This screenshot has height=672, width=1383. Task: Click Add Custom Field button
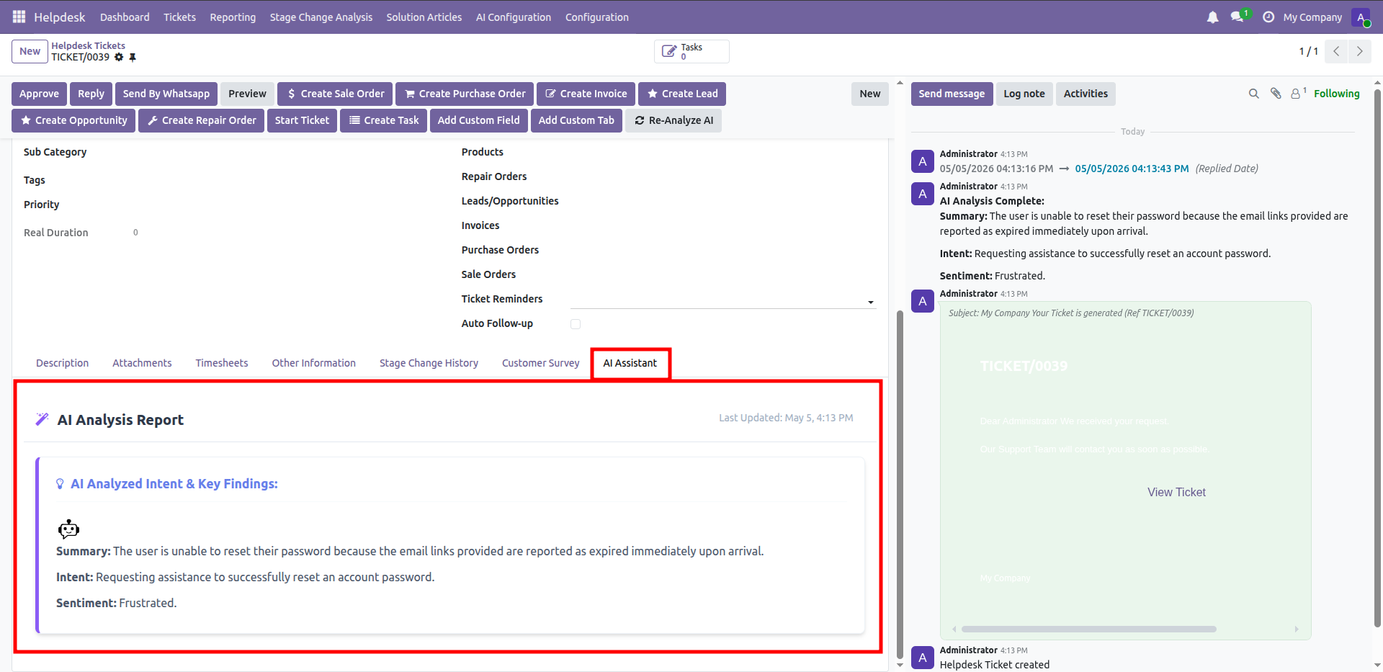coord(478,120)
